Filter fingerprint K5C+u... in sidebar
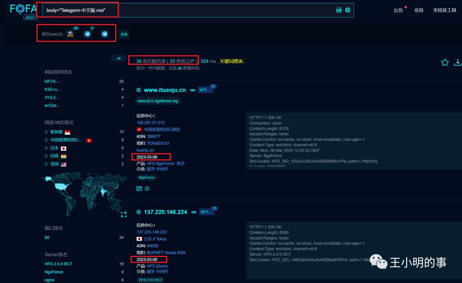Viewport: 462px width, 283px height. (x=53, y=89)
